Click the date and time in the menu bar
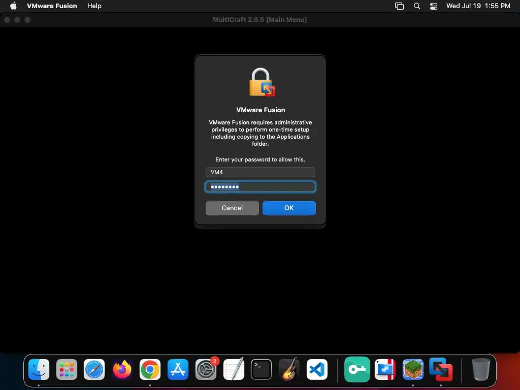This screenshot has height=390, width=520. (x=478, y=6)
